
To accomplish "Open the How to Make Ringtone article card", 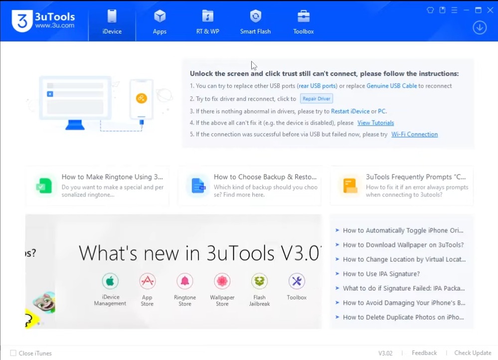I will pyautogui.click(x=98, y=186).
